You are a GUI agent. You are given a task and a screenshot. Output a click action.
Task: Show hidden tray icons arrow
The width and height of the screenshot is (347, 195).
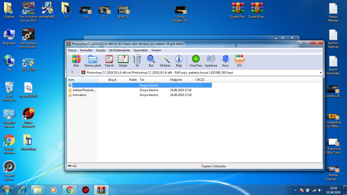click(295, 190)
